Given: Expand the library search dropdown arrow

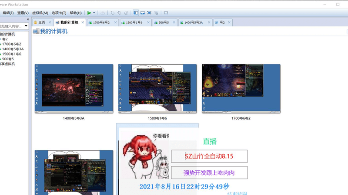Looking at the screenshot, I should click(26, 26).
